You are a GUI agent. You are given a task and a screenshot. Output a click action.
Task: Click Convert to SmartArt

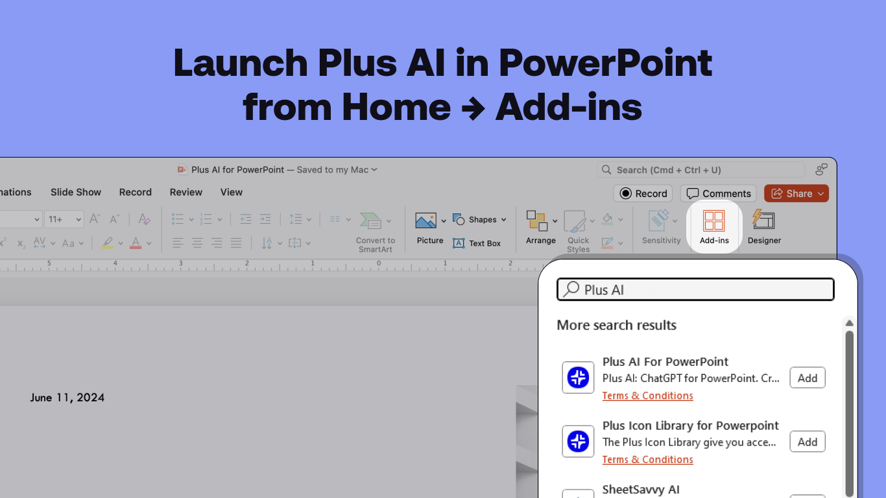point(375,231)
